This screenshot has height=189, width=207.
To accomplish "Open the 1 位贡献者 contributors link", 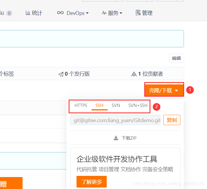I will (147, 74).
